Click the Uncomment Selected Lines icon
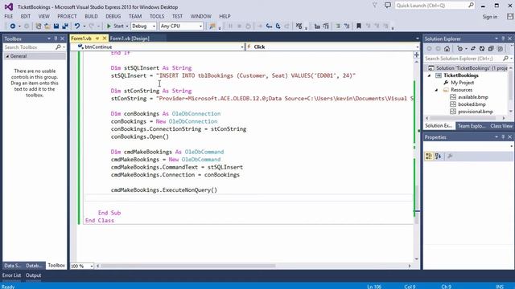 pyautogui.click(x=347, y=26)
